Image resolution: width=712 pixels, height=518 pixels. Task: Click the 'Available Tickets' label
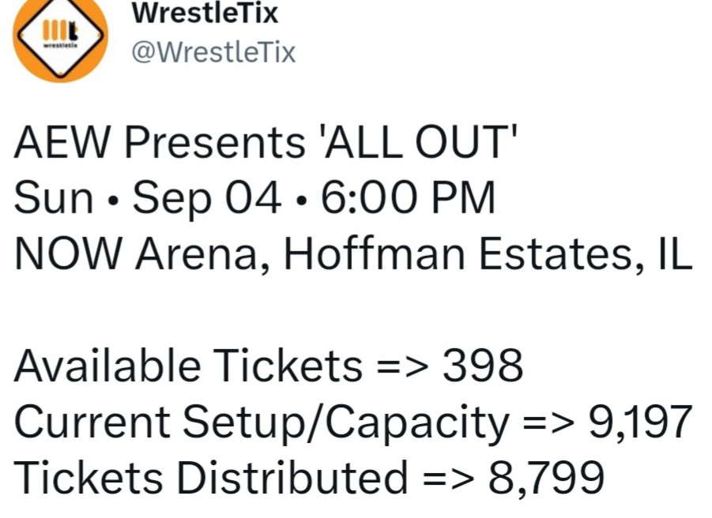(x=188, y=365)
